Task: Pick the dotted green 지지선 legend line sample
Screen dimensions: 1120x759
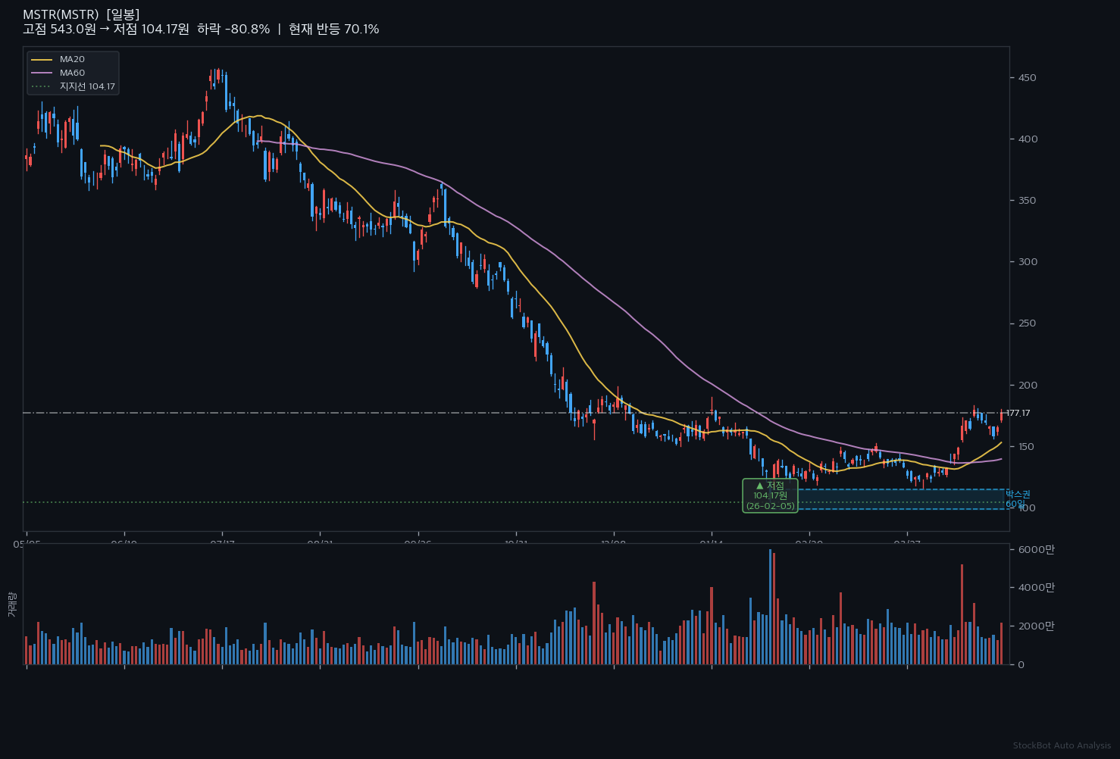Action: (x=42, y=86)
